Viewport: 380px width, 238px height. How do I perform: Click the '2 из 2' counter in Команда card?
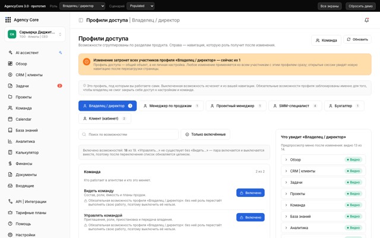260,171
